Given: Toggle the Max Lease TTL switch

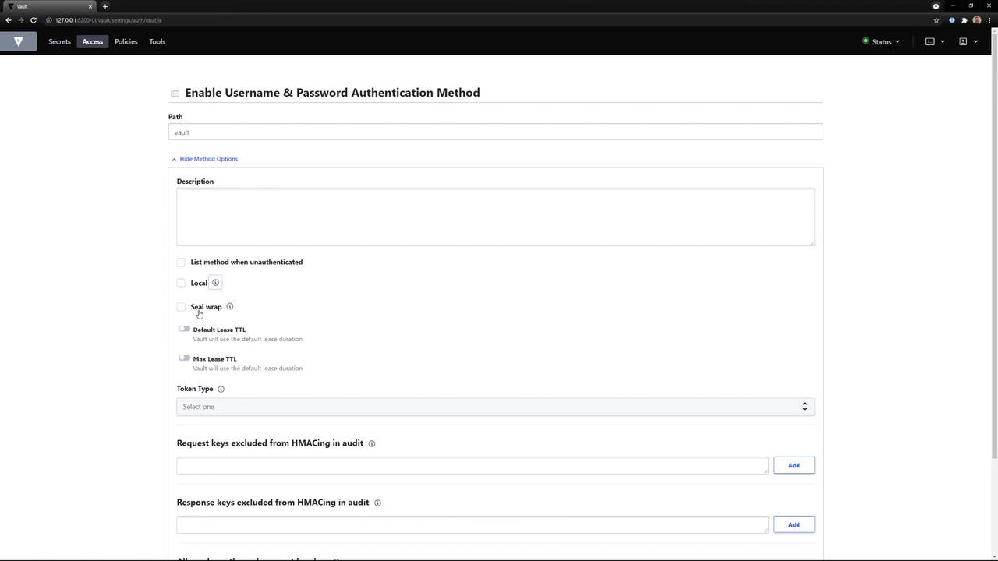Looking at the screenshot, I should [184, 358].
